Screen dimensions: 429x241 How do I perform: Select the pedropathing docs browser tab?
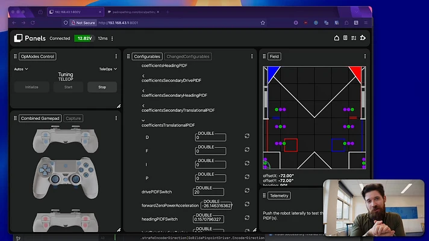(x=133, y=12)
